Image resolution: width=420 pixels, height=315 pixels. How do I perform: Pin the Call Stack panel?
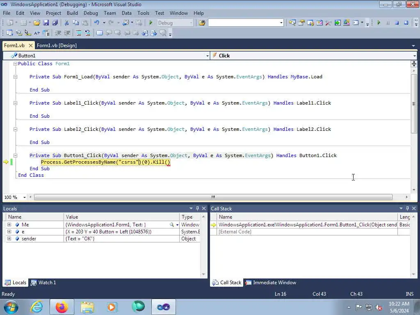coord(407,208)
